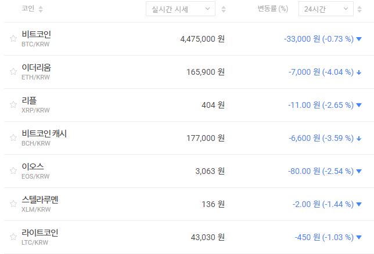
Task: Toggle favorite star for 이더리움
Action: click(13, 72)
